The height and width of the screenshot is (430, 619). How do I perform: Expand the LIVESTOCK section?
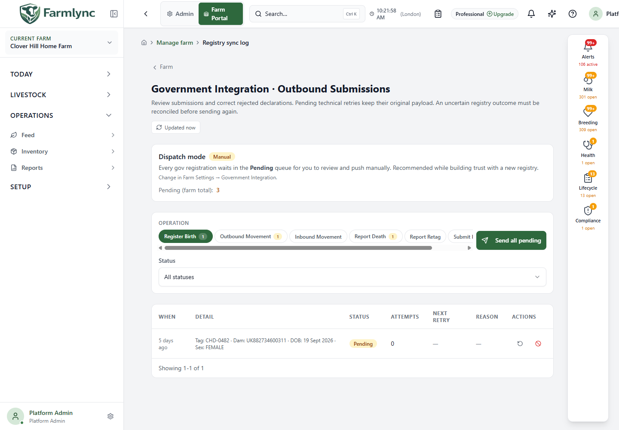tap(61, 95)
